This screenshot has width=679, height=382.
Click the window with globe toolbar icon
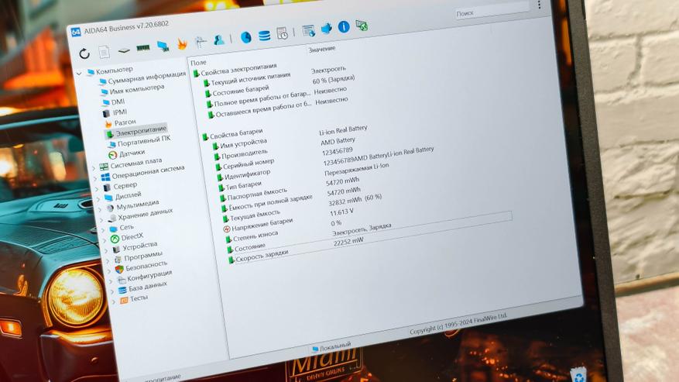[308, 31]
